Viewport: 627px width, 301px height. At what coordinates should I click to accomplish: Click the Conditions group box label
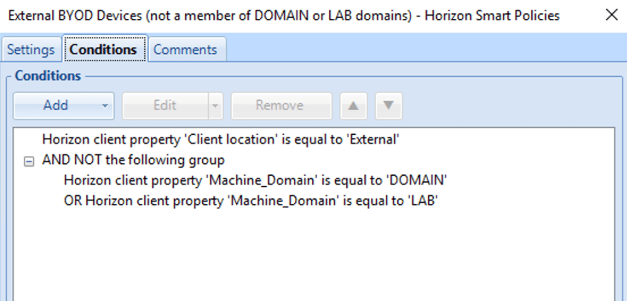48,76
